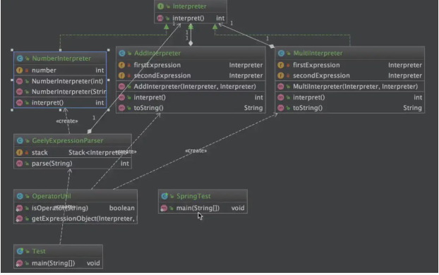Select the MultiInterpreter node title

tap(318, 53)
